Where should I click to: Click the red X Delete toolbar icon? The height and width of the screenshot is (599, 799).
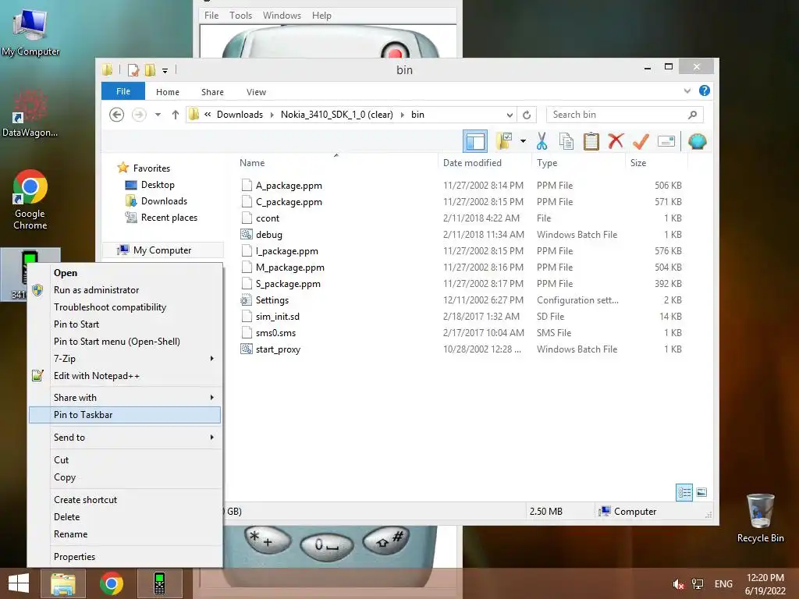[x=616, y=141]
